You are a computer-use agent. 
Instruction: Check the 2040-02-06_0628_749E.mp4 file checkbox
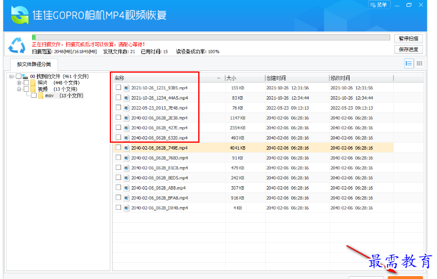coord(118,148)
